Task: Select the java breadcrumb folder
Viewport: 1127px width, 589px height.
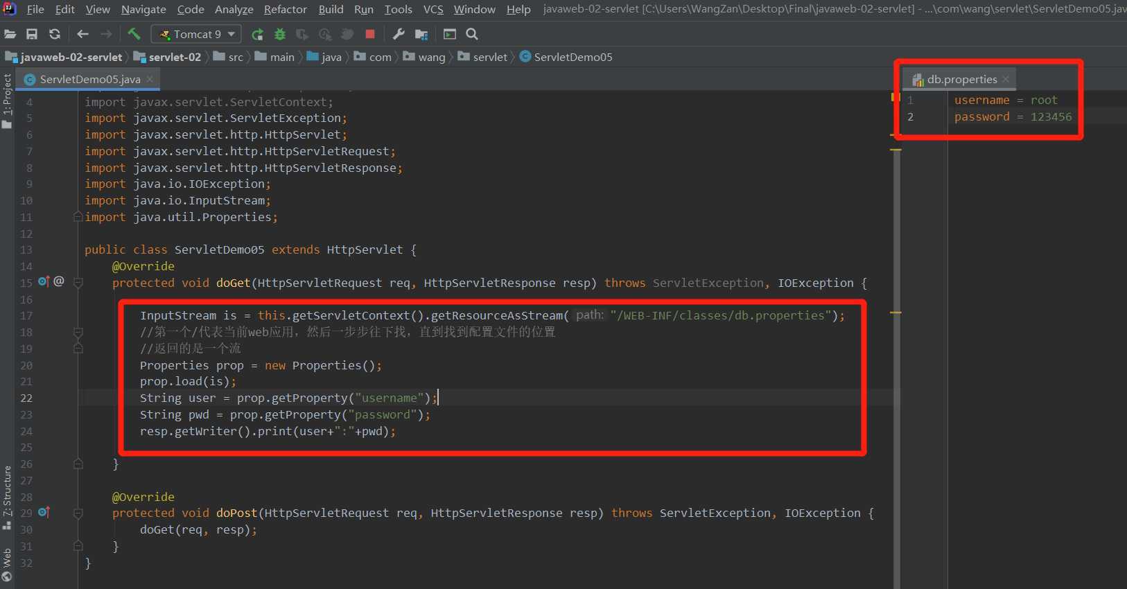Action: [324, 57]
